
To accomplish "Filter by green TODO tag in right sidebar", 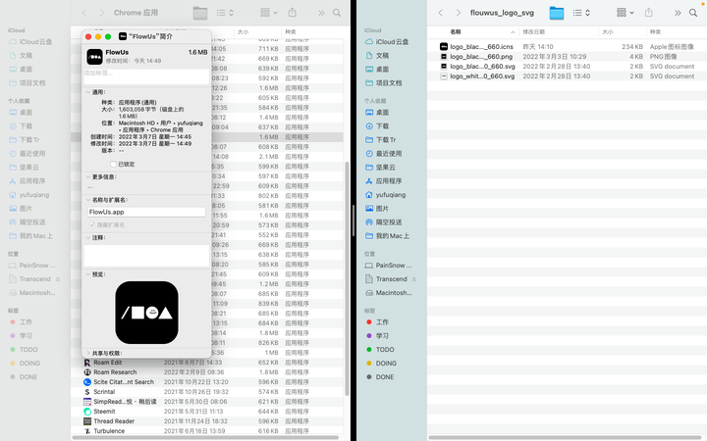I will [380, 350].
